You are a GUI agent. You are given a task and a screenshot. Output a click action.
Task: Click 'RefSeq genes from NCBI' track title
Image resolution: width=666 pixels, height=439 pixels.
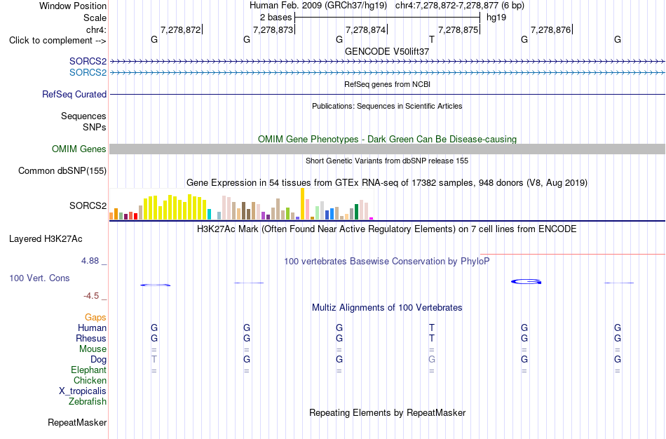click(387, 84)
